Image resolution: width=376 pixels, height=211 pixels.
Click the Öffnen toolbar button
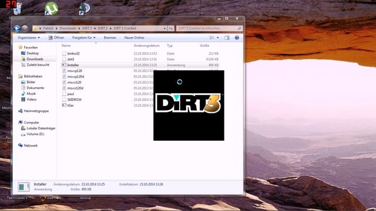point(56,38)
